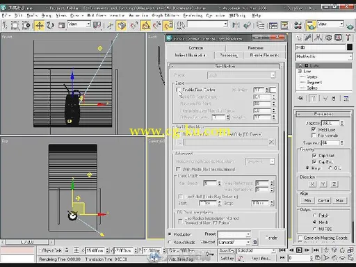Switch to the Display command panel

[x=339, y=38]
